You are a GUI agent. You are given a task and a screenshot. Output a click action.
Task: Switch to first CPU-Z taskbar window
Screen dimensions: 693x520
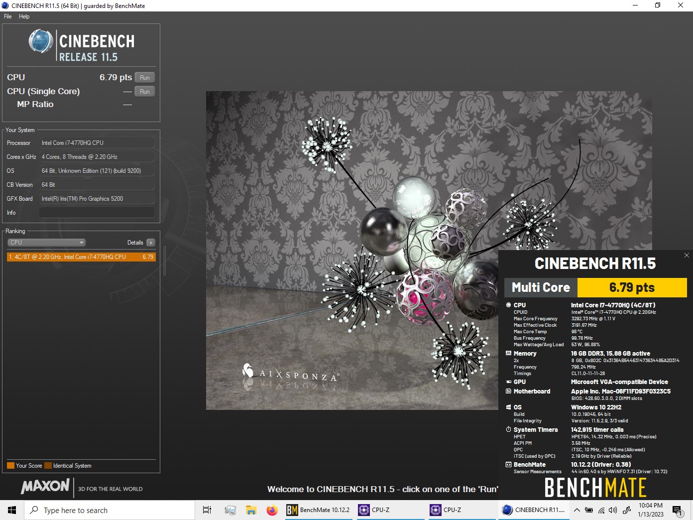(391, 510)
